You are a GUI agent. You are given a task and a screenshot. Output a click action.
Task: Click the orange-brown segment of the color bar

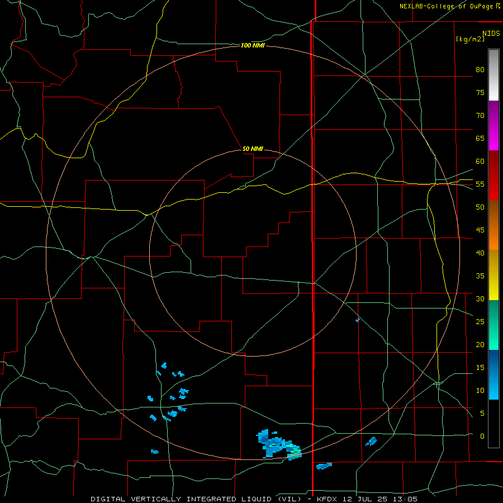pyautogui.click(x=493, y=225)
